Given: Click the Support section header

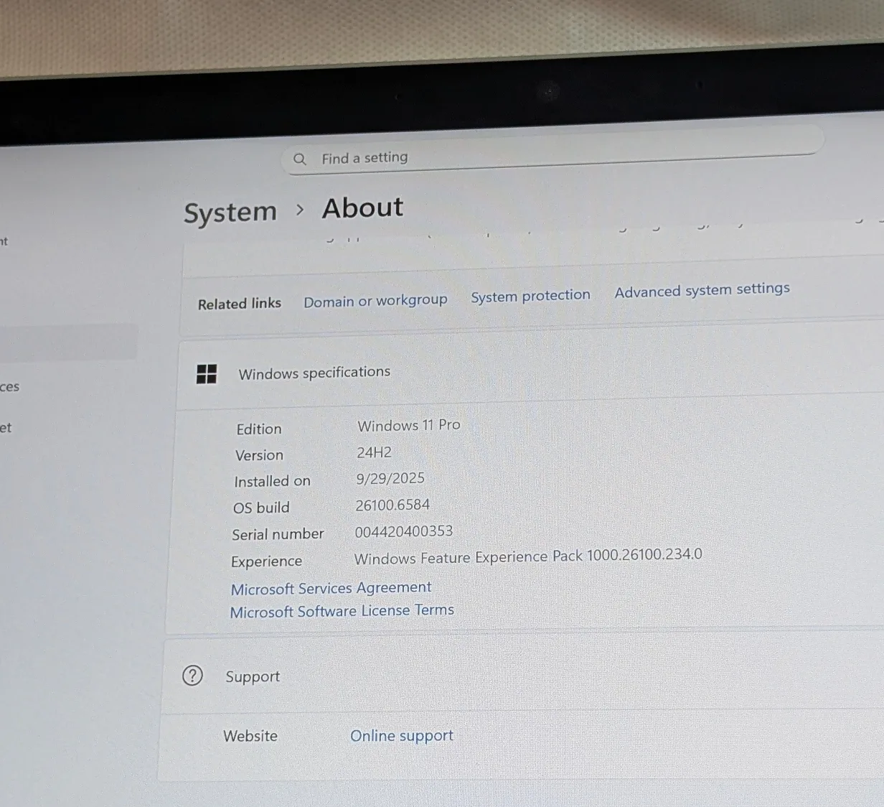Looking at the screenshot, I should pos(252,676).
